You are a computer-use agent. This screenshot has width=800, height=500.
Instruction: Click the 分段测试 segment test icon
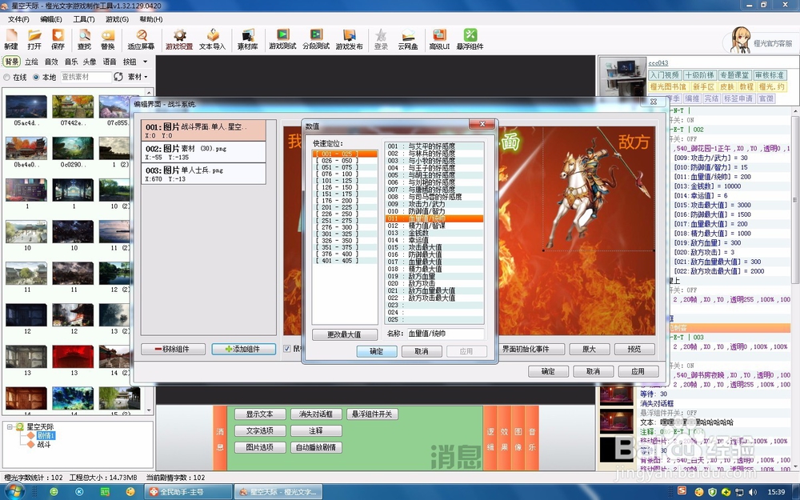(x=316, y=39)
